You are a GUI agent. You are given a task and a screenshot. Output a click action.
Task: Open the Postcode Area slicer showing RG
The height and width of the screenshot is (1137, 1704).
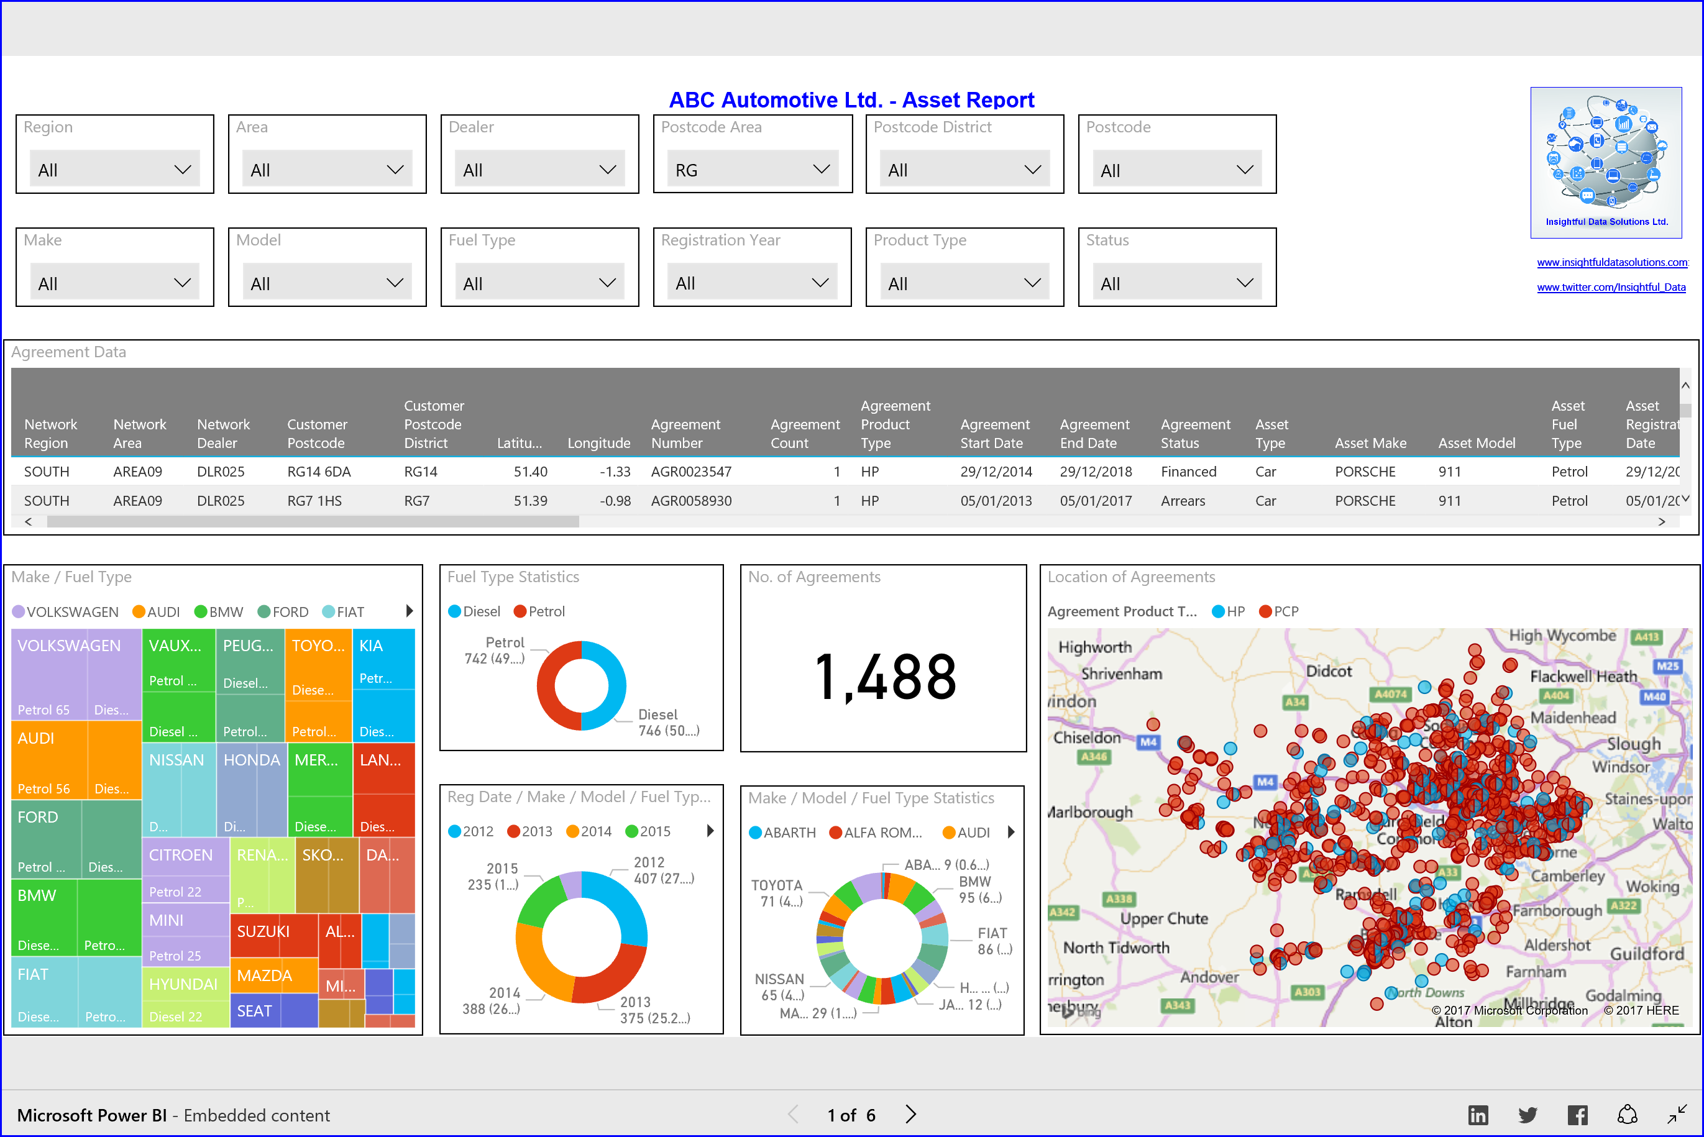(x=752, y=168)
